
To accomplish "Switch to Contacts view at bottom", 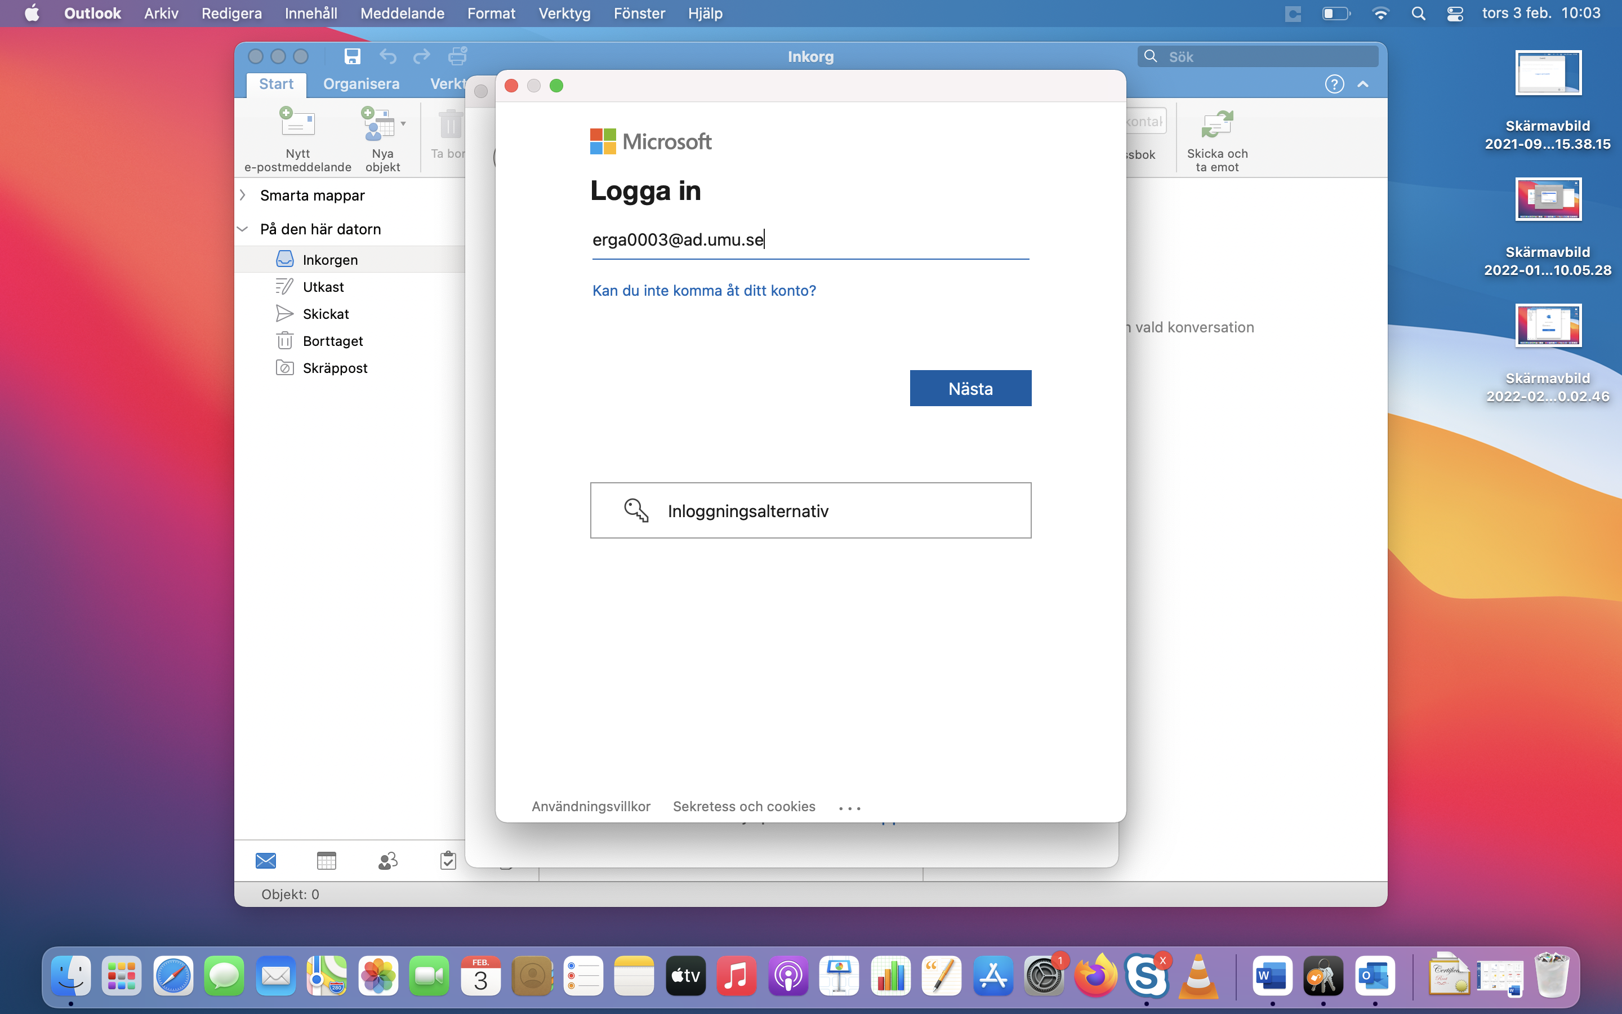I will click(387, 860).
